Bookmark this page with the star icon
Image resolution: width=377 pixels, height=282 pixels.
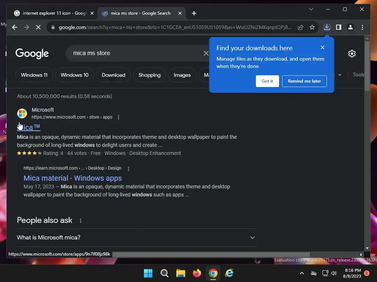[312, 27]
